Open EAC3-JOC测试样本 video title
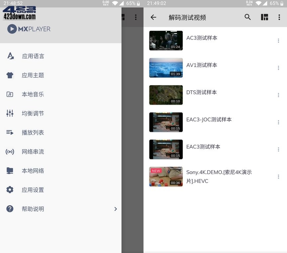This screenshot has width=287, height=253. (209, 120)
